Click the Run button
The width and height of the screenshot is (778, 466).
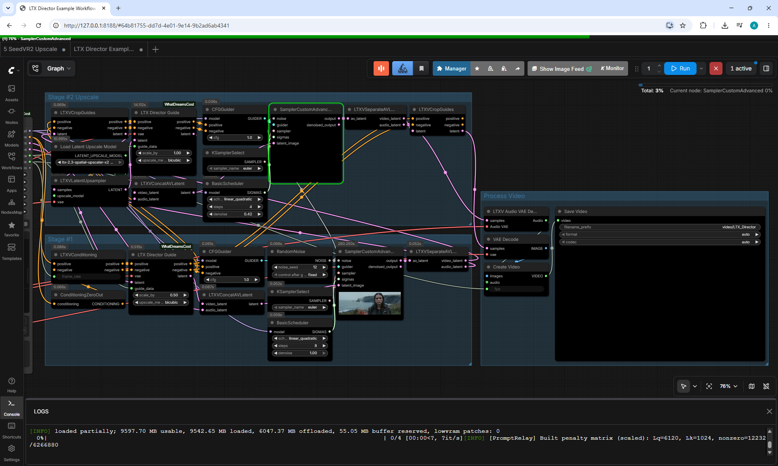pos(681,68)
